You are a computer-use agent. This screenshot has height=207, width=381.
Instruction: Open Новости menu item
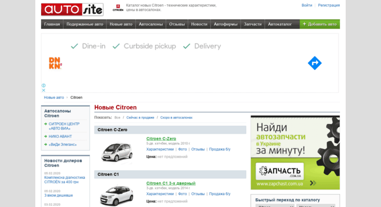(x=199, y=24)
